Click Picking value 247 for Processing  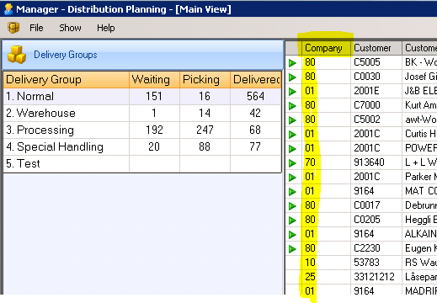point(205,130)
